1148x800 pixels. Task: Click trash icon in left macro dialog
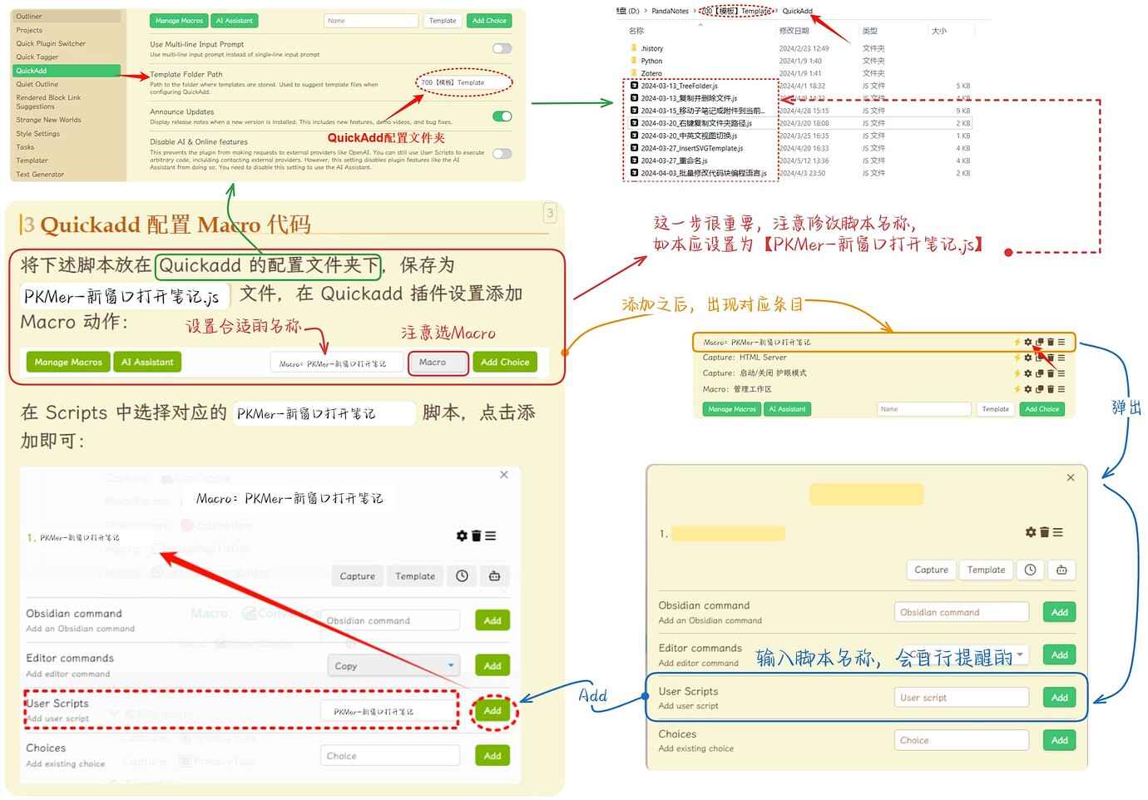[477, 536]
